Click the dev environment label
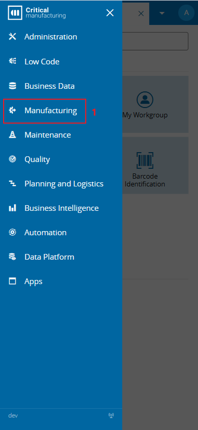Image resolution: width=198 pixels, height=430 pixels. point(13,415)
